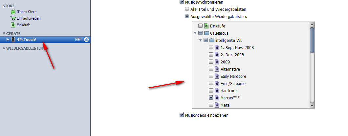
Task: Collapse the GERÄTE section triangle
Action: pos(4,34)
